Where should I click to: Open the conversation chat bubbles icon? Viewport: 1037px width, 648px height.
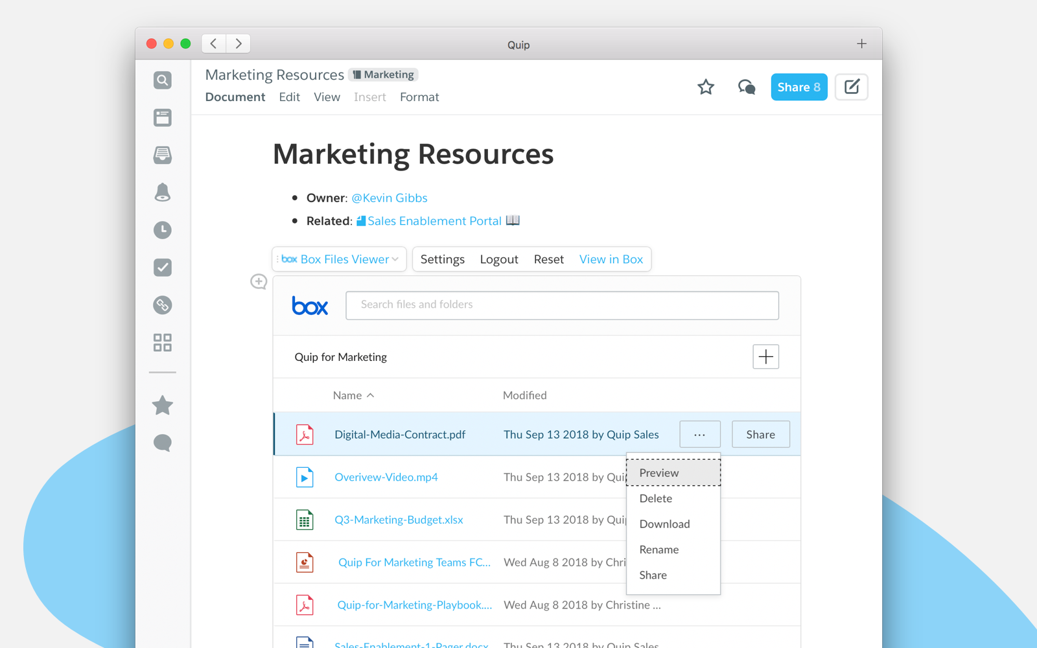747,87
